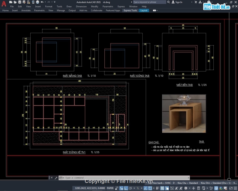Click Save to Web & Mobile icon
Screen dimensions: 238x191
[x=33, y=2]
